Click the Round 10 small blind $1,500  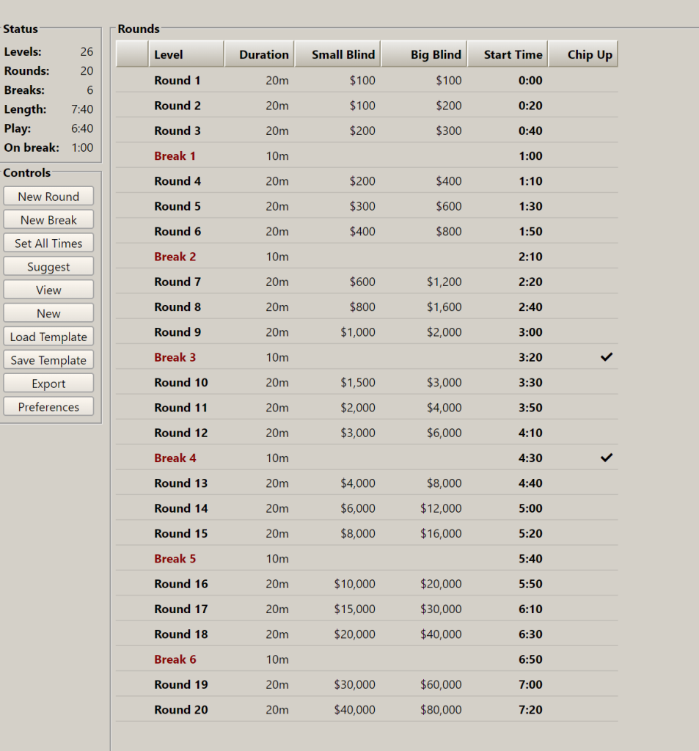[357, 383]
